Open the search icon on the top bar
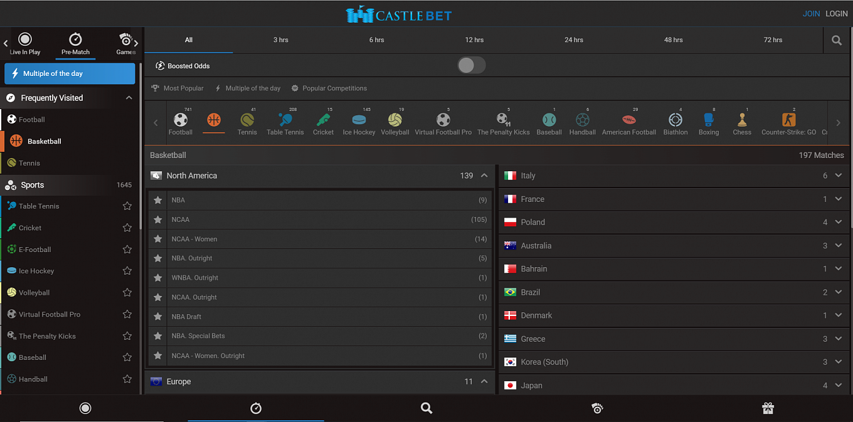Image resolution: width=853 pixels, height=422 pixels. coord(836,40)
